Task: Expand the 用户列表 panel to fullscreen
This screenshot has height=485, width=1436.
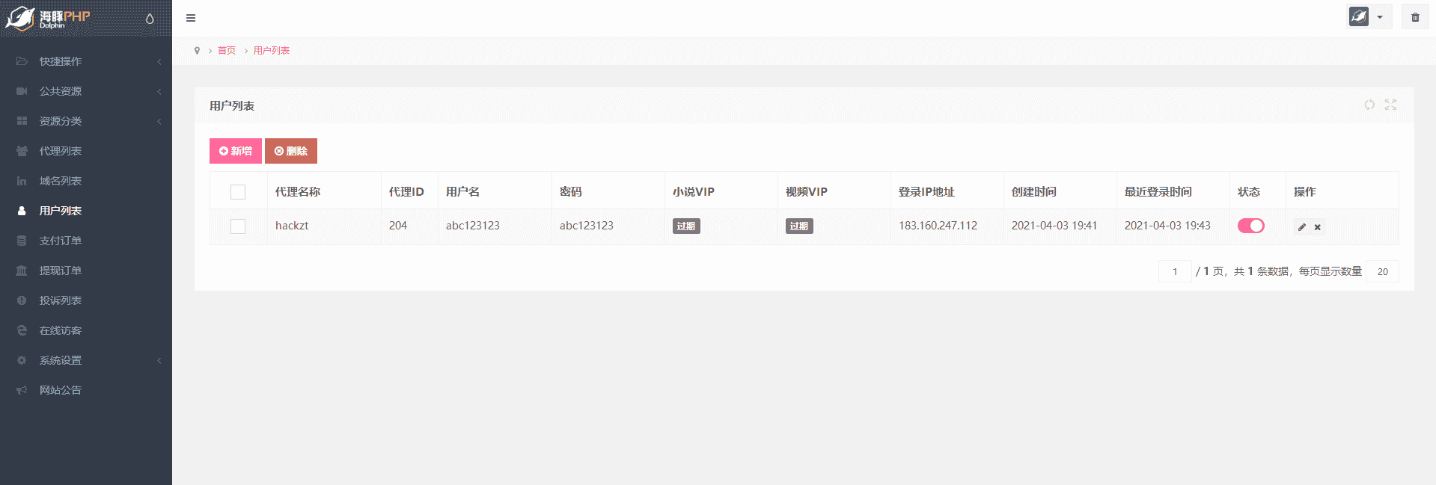Action: [1390, 105]
